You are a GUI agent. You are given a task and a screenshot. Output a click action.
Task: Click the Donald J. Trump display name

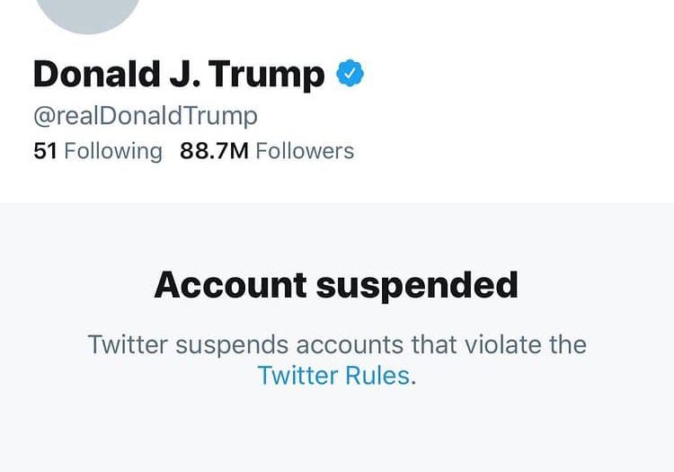tap(179, 75)
